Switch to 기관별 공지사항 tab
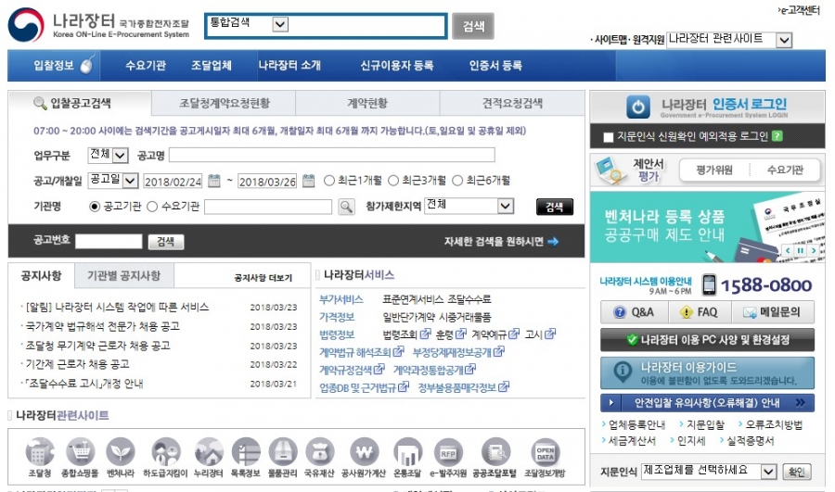The height and width of the screenshot is (492, 835). (124, 275)
